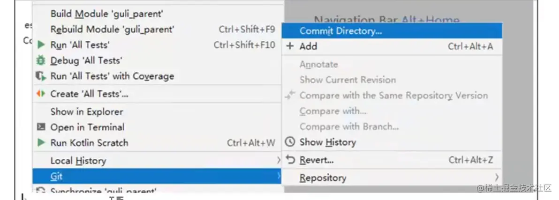Viewport: 559px width, 200px height.
Task: Select Commit Directory... from Git submenu
Action: (340, 31)
